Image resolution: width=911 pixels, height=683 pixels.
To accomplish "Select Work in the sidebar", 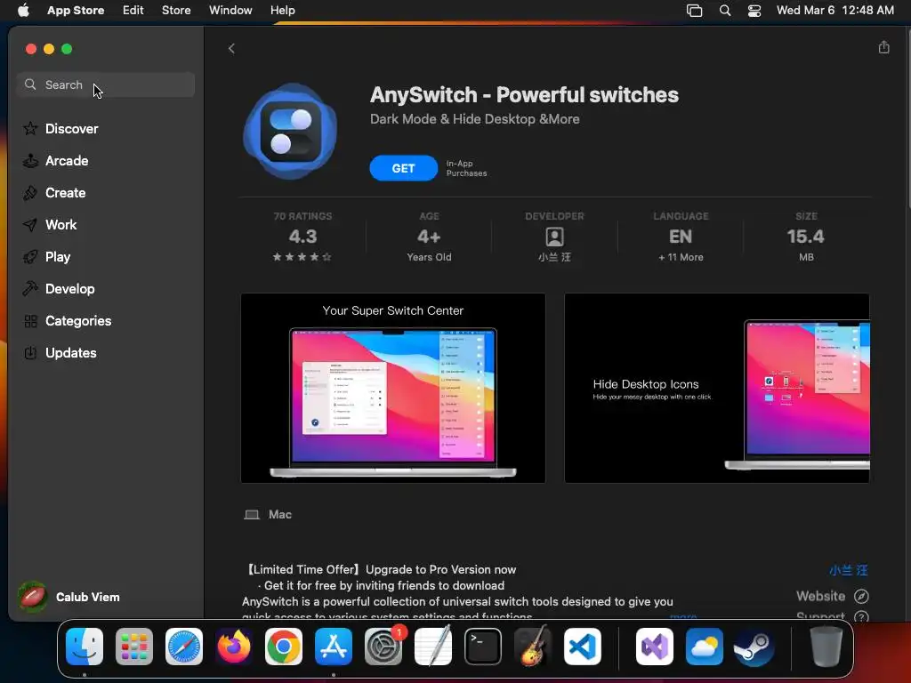I will (61, 224).
